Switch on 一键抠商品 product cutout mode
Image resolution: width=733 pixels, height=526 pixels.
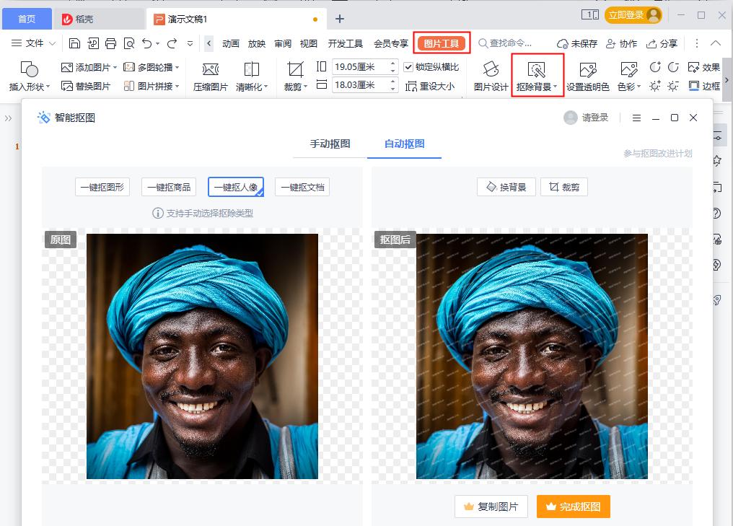[x=170, y=187]
